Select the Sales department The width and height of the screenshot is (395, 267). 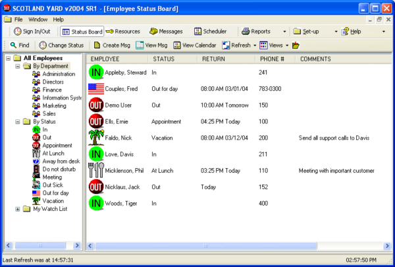pos(49,113)
